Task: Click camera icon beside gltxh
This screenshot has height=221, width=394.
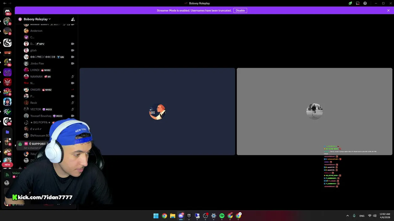Action: [x=73, y=50]
